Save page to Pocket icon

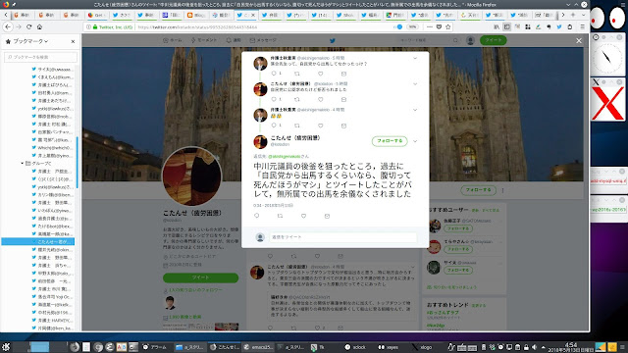(x=439, y=26)
